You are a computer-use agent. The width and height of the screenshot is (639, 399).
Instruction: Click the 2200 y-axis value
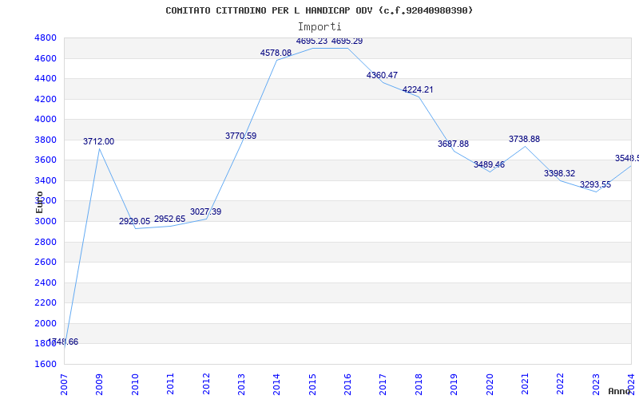click(x=46, y=303)
